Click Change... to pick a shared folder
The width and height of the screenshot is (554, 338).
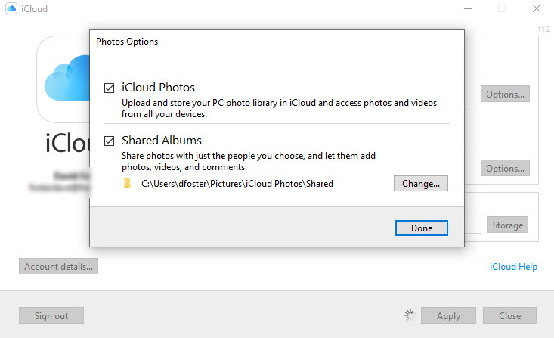(x=420, y=183)
